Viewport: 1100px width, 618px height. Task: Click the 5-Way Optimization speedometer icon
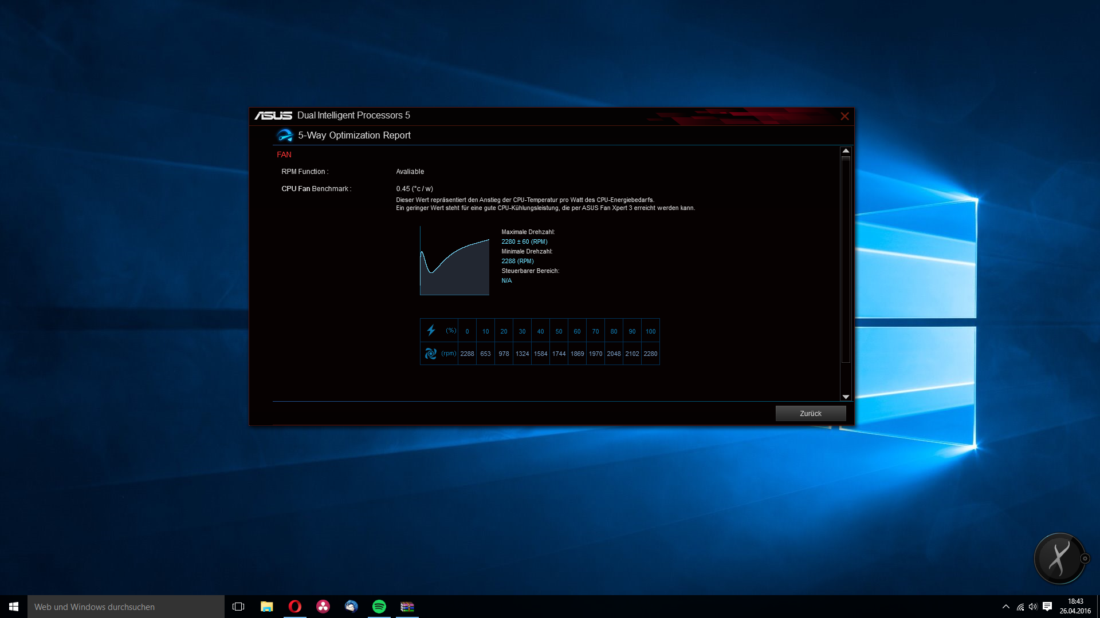285,136
